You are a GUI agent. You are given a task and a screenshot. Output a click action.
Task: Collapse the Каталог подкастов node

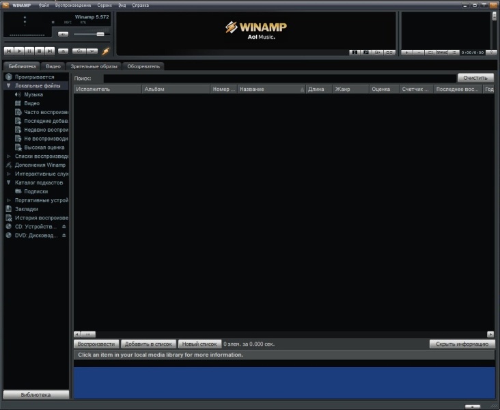(8, 182)
